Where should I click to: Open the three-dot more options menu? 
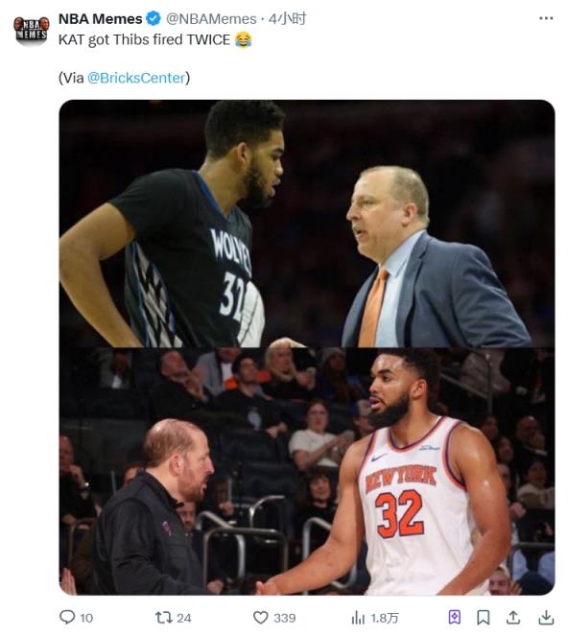[546, 18]
